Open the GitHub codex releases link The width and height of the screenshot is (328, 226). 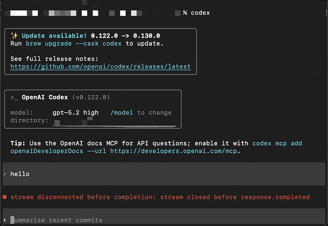[100, 67]
